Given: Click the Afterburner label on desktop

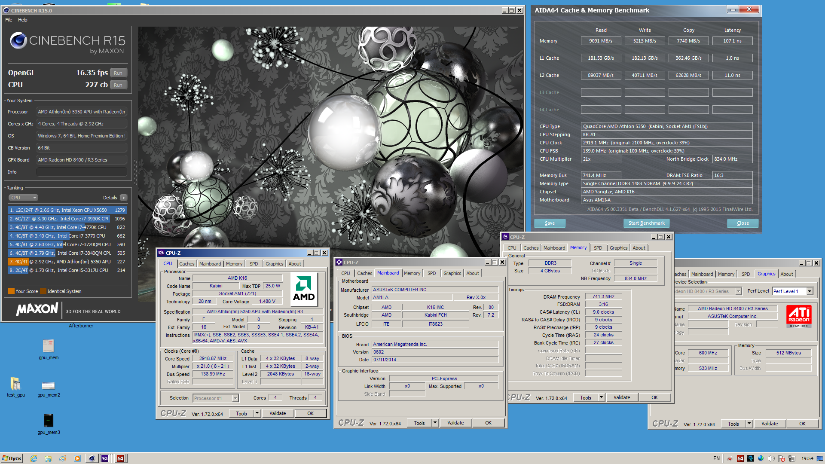Looking at the screenshot, I should tap(81, 326).
